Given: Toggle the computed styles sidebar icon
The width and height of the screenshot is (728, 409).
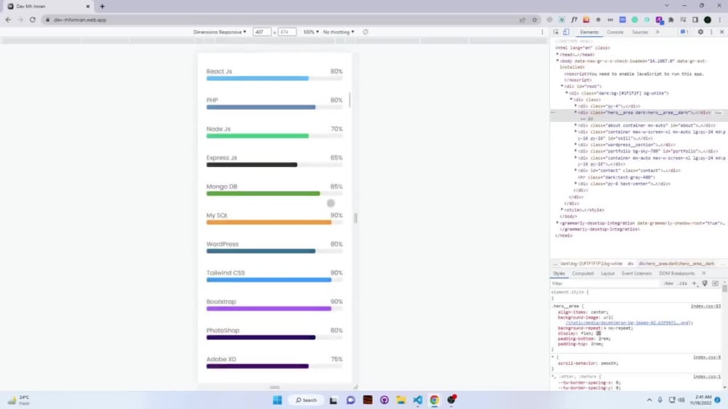Looking at the screenshot, I should [716, 283].
